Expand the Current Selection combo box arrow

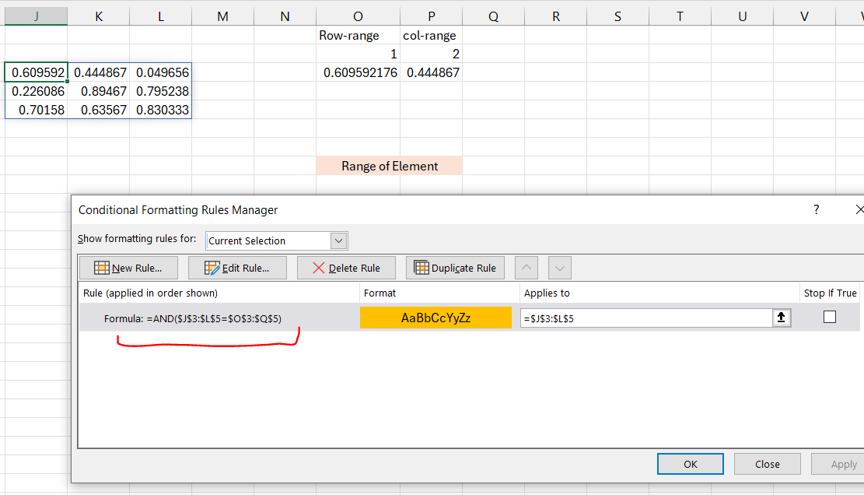[338, 240]
